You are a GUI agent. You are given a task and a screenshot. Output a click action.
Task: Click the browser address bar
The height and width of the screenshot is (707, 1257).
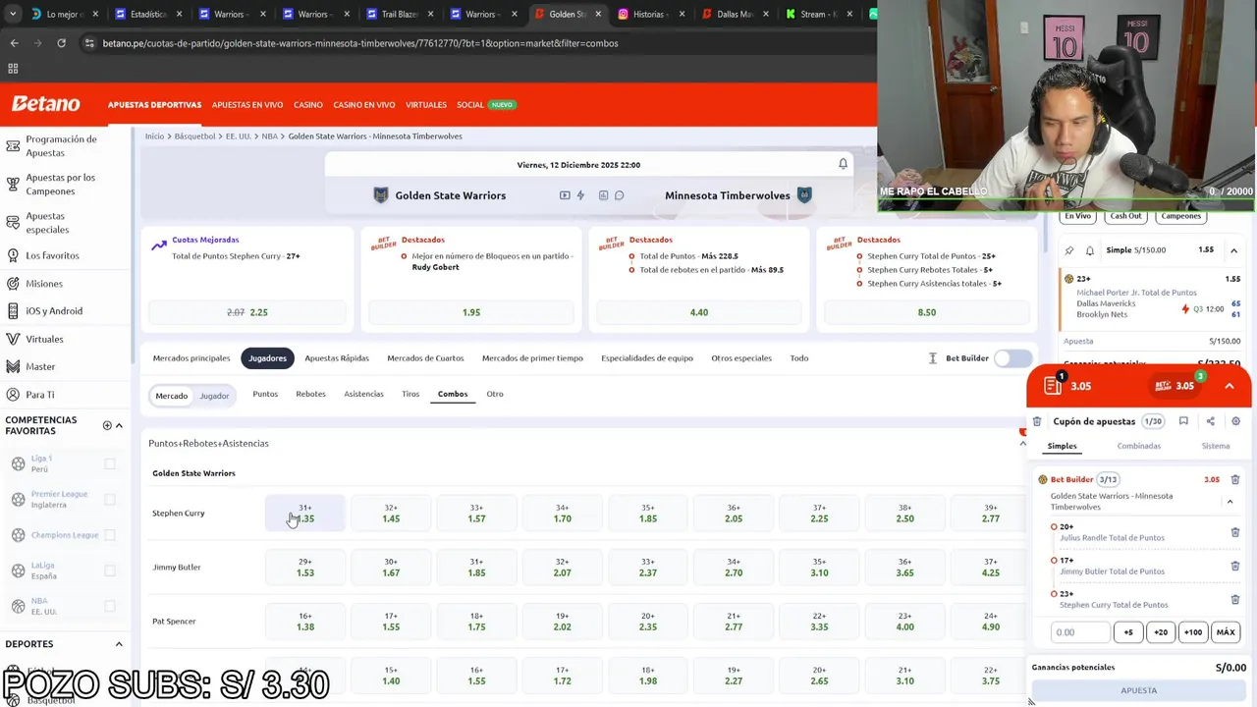[x=471, y=43]
